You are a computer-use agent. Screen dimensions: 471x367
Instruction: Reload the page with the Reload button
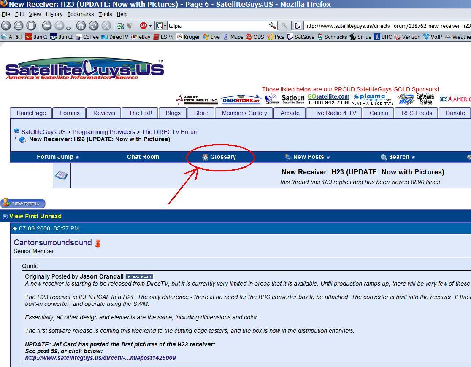93,26
